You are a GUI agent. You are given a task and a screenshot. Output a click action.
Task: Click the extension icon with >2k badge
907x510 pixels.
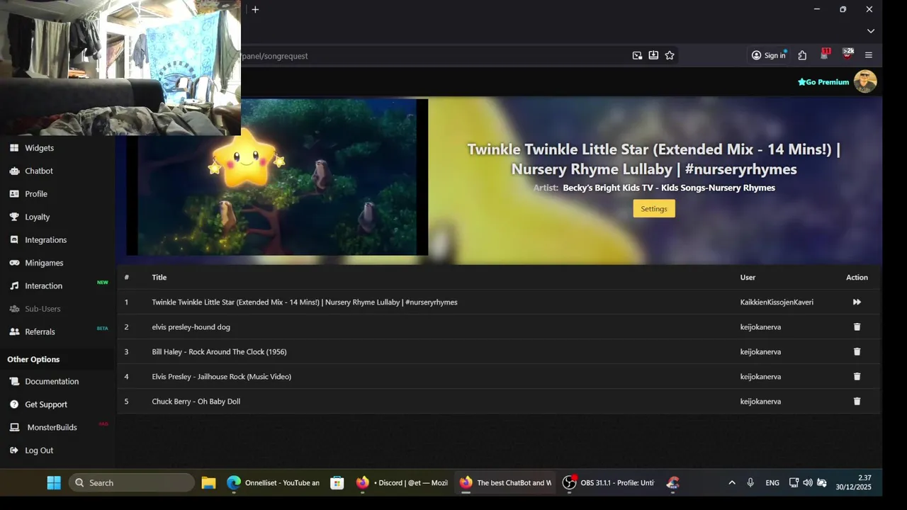847,55
